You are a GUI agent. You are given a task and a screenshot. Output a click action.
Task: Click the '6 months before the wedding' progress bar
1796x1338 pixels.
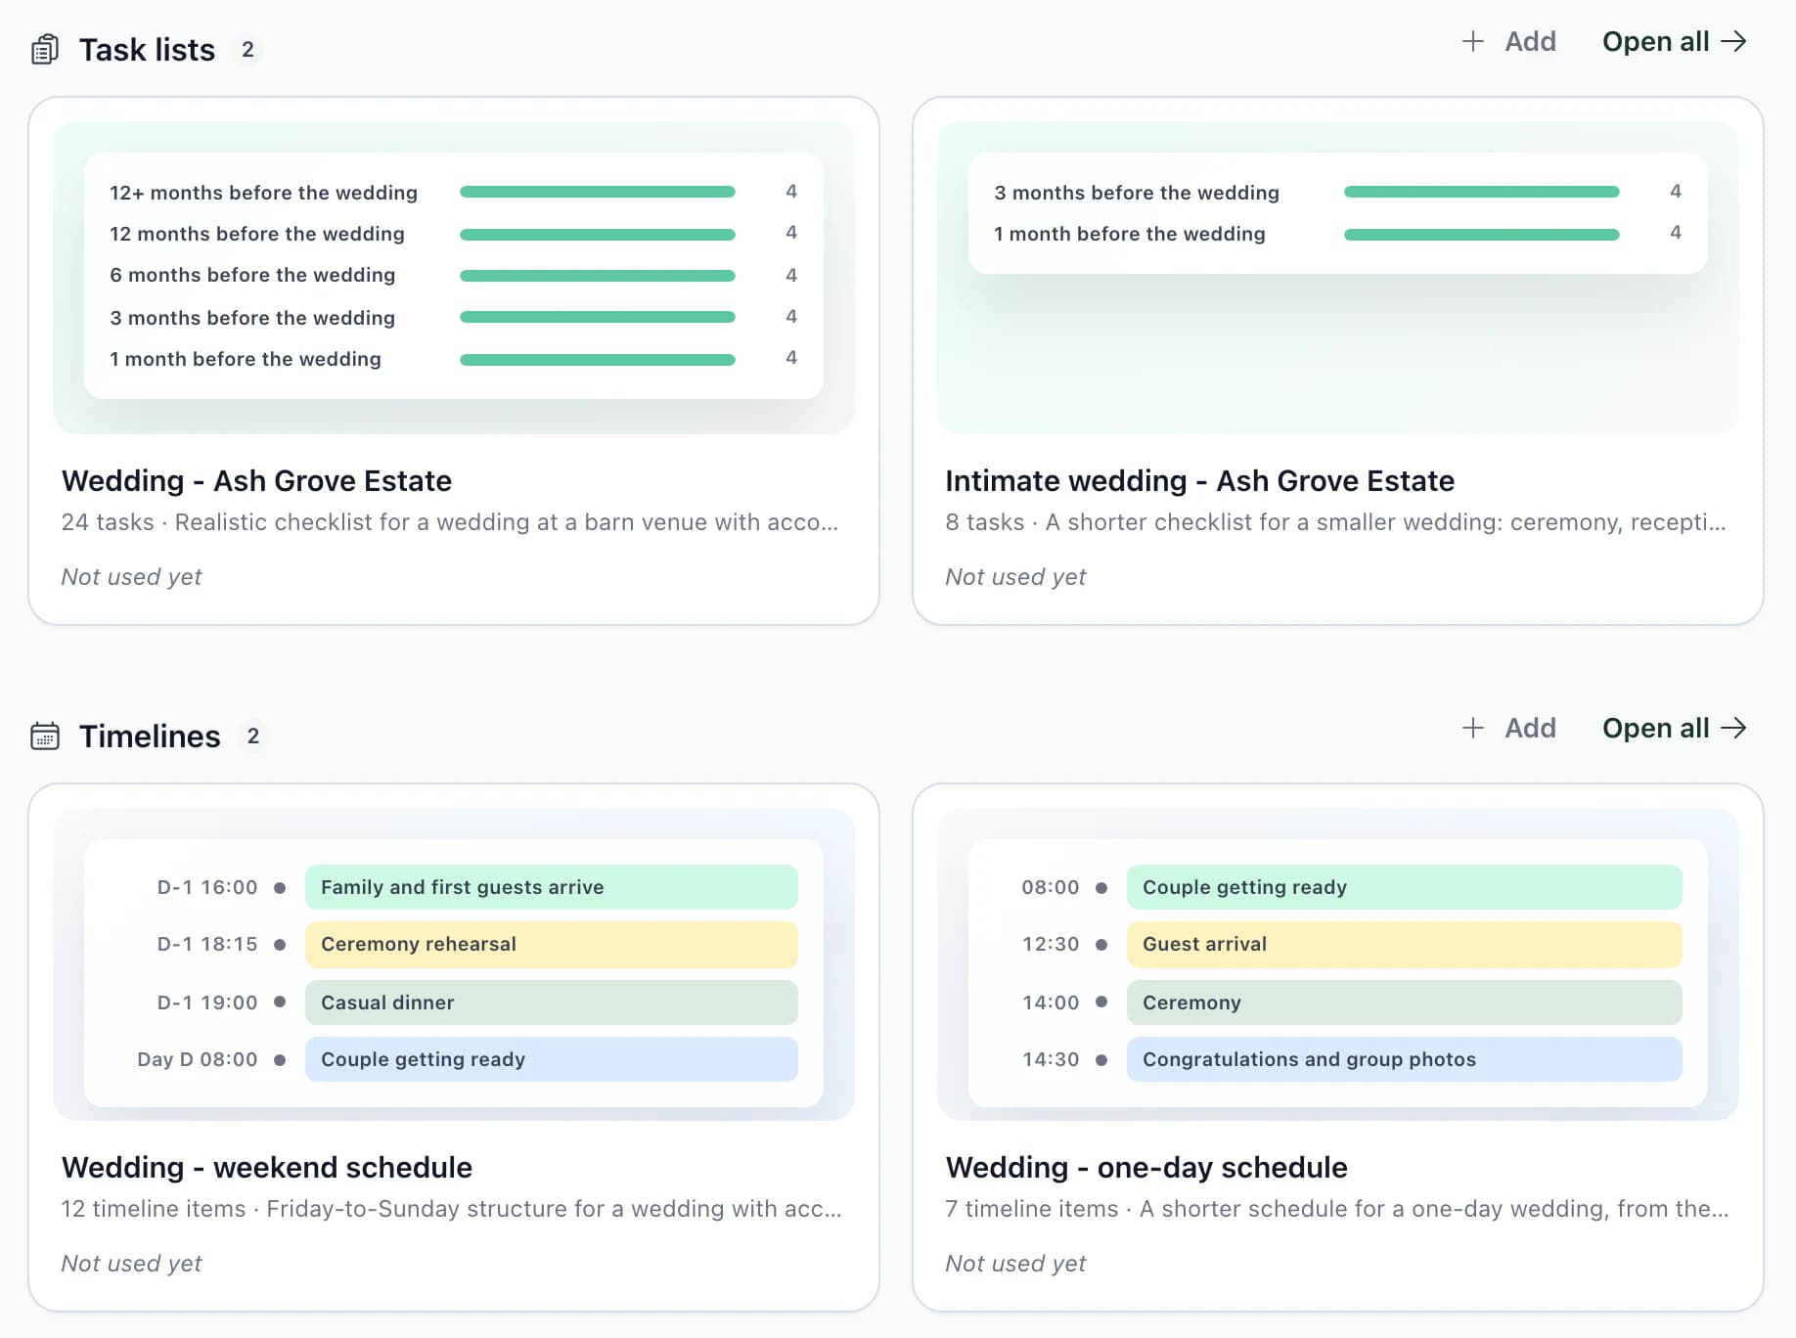tap(597, 276)
